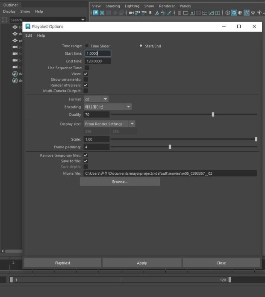Click the dialog's bottom Close button

[x=221, y=263]
